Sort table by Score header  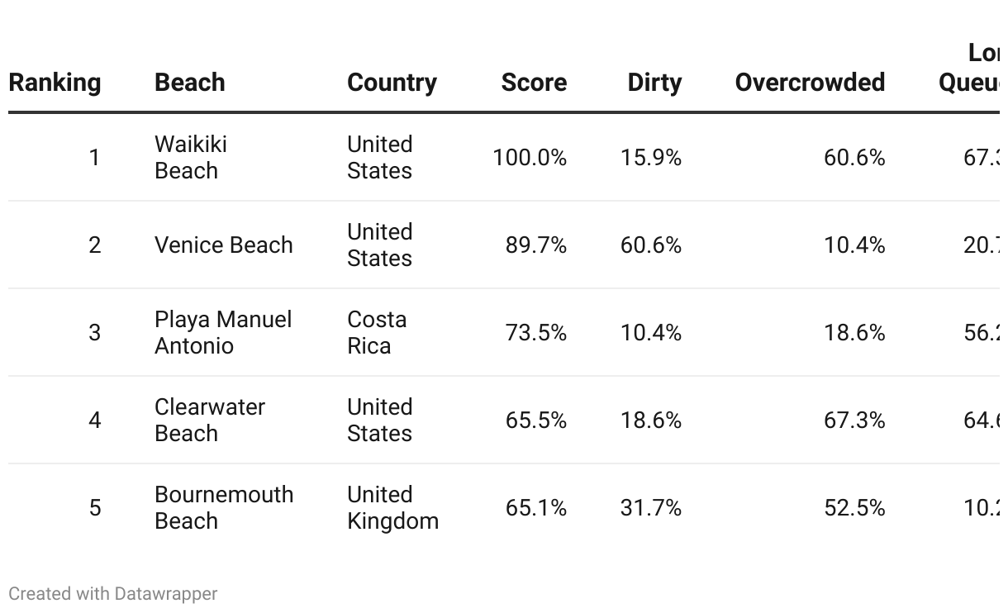(x=534, y=83)
